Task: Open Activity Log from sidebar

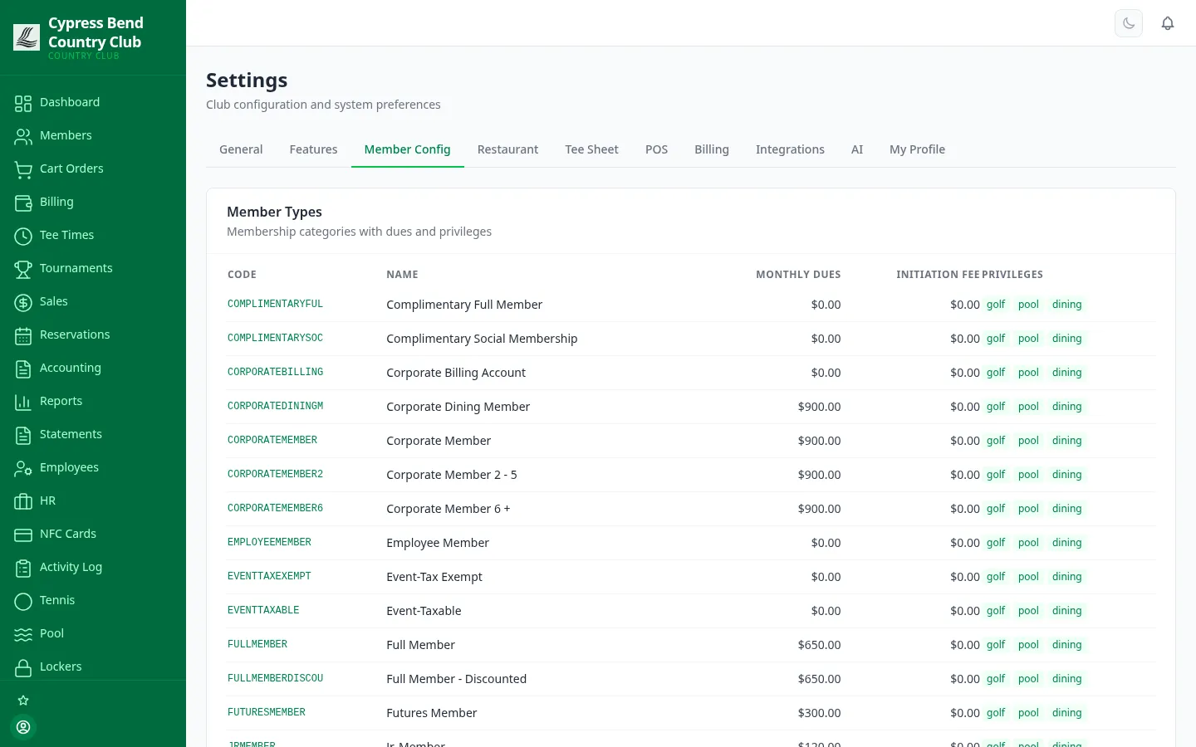Action: pyautogui.click(x=71, y=567)
